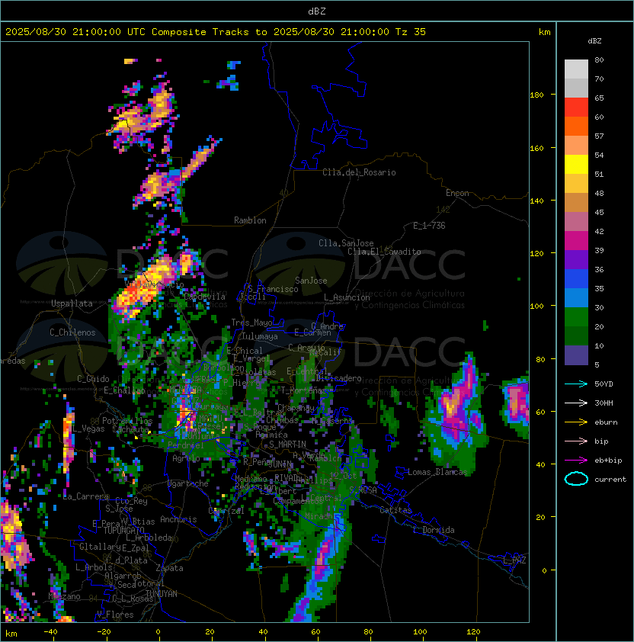Click the 'Lomas_Blancas' map label

pyautogui.click(x=437, y=472)
